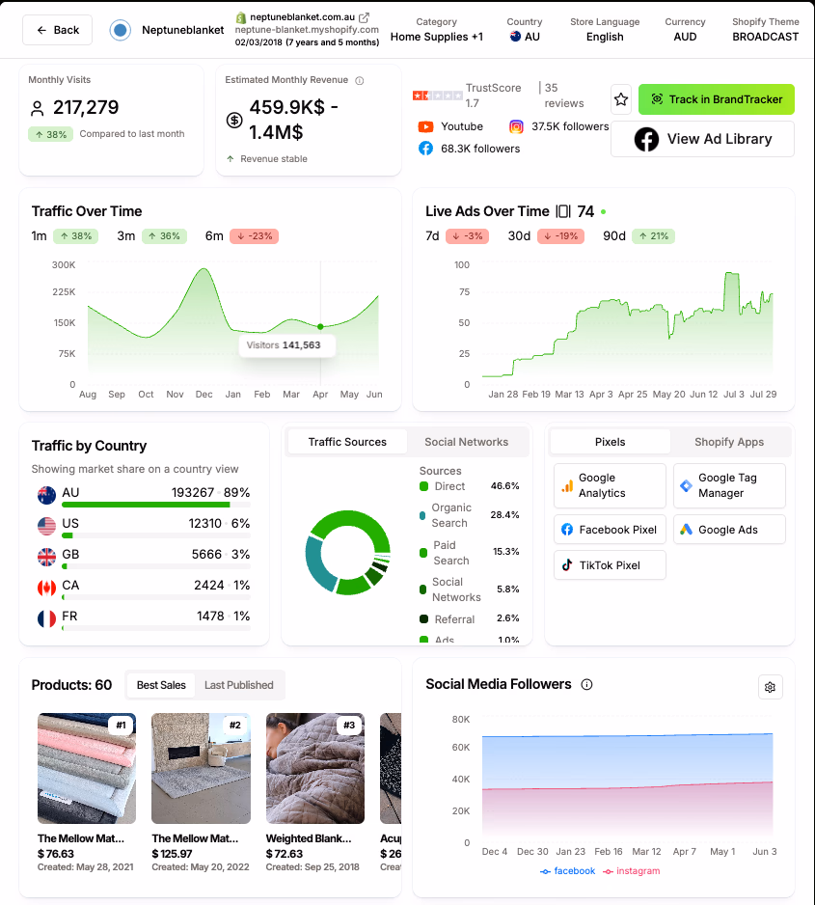Click the Google Ads pixel card
The height and width of the screenshot is (905, 815).
click(x=729, y=530)
